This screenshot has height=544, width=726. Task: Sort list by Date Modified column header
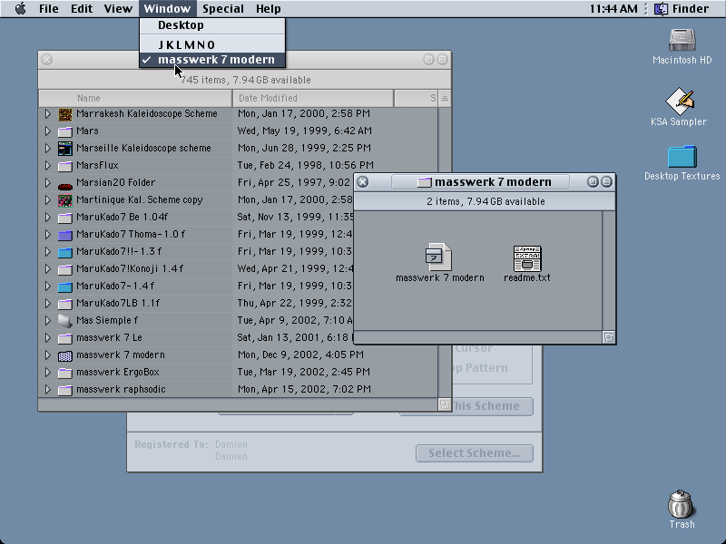[312, 98]
